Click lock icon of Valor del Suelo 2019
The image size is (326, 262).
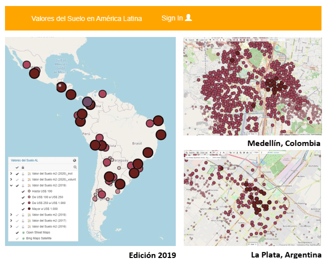pos(23,185)
